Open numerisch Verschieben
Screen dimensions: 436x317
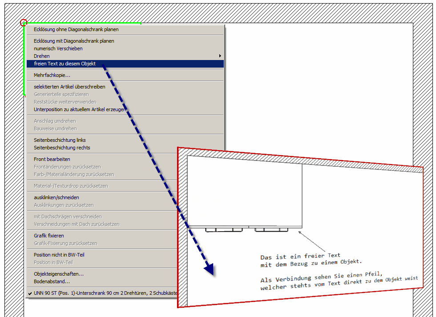[58, 48]
